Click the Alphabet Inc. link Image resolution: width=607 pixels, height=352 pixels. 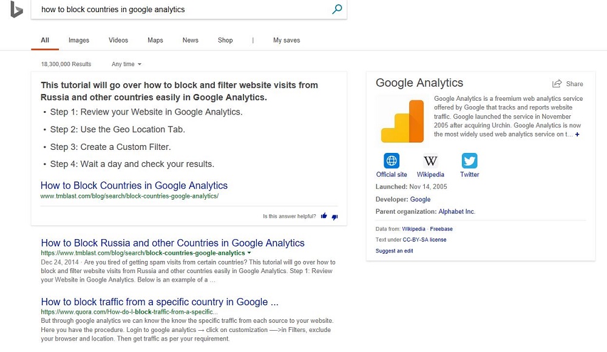coord(457,211)
